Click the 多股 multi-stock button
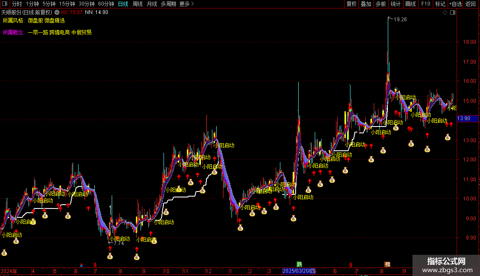 click(x=381, y=4)
